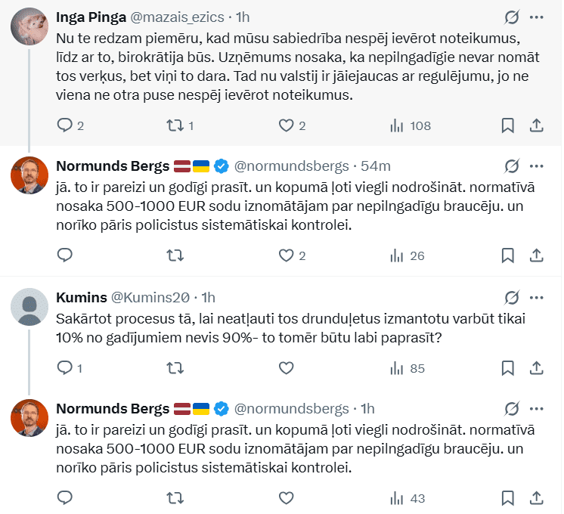
Task: Like Normunds Bergs' 54m reply
Action: tap(286, 255)
